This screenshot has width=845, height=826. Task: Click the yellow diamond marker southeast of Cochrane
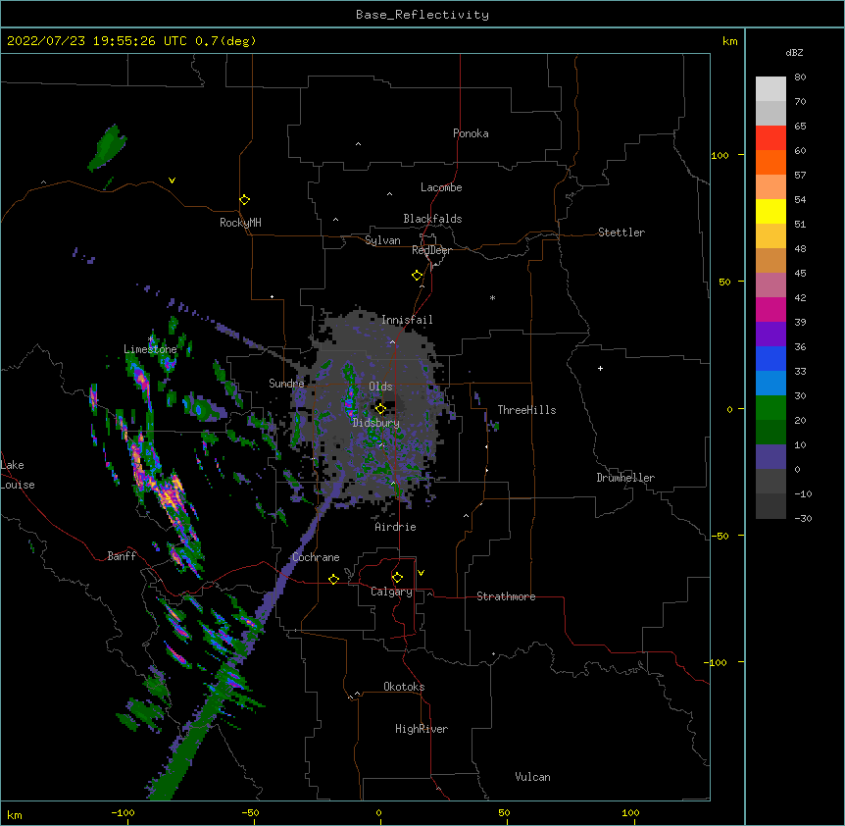coord(333,579)
